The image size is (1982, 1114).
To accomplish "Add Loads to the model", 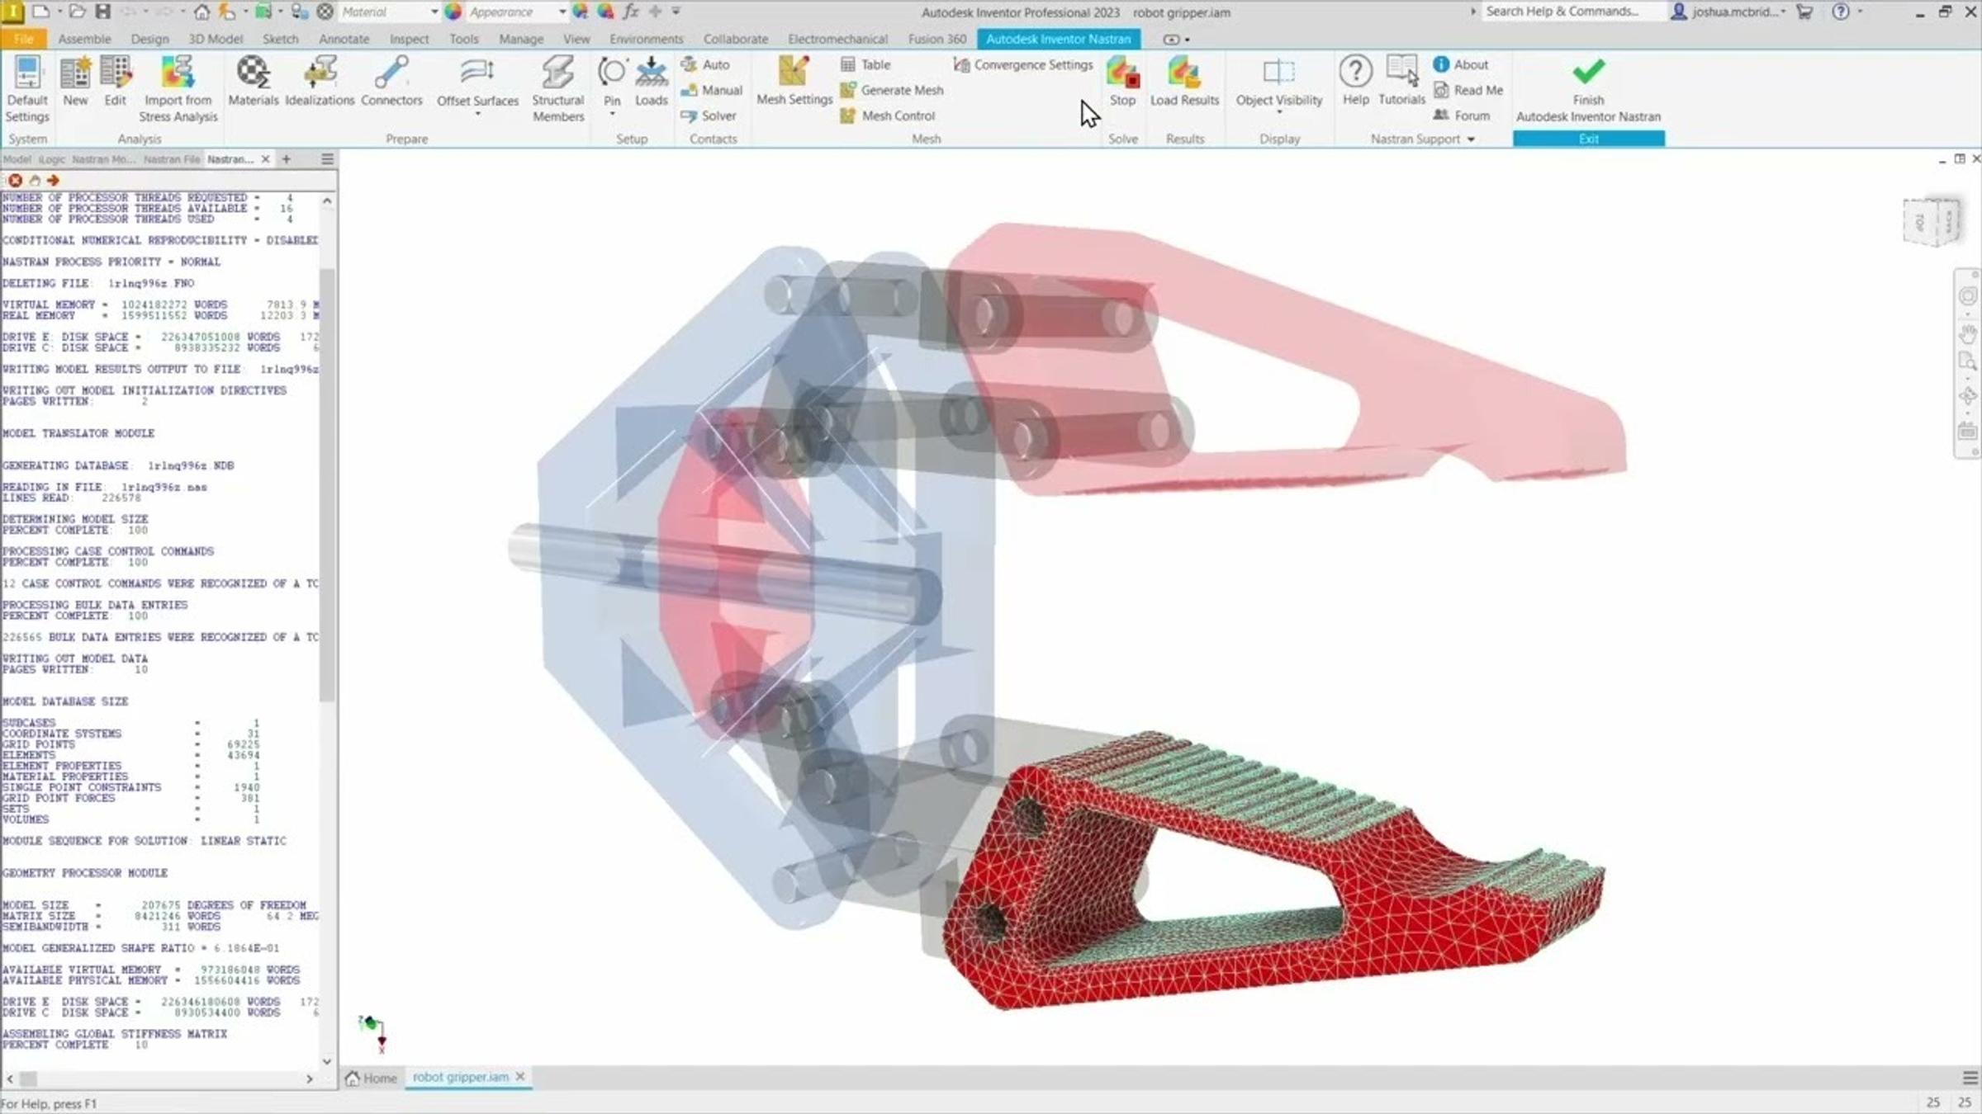I will tap(651, 82).
